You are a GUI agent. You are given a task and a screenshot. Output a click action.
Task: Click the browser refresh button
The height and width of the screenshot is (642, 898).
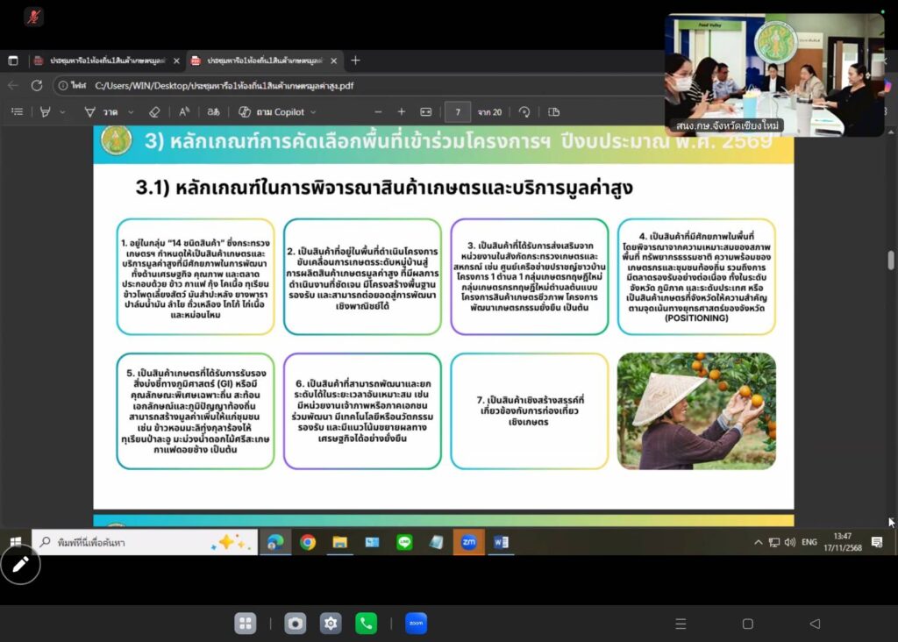(x=37, y=86)
